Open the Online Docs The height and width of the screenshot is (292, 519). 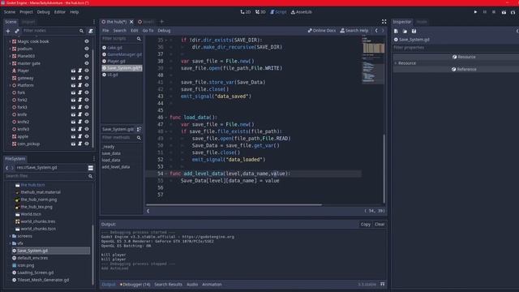[x=322, y=31]
